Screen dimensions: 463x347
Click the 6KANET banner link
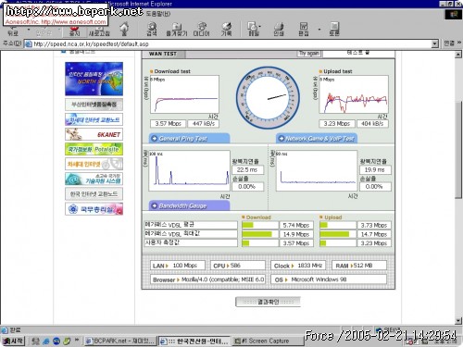click(94, 134)
